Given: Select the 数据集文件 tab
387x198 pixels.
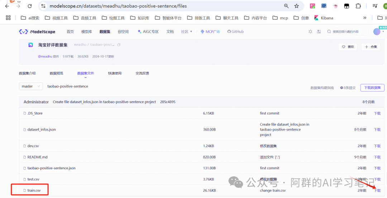Looking at the screenshot, I should [x=85, y=73].
